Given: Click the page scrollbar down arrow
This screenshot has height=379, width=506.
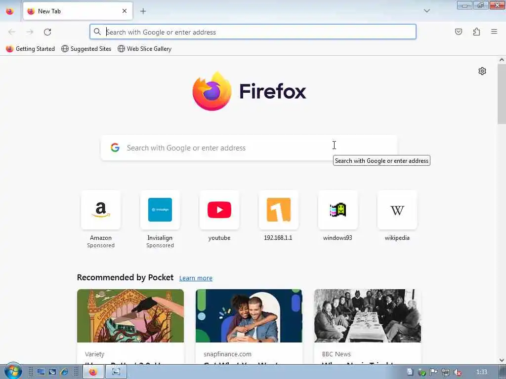Looking at the screenshot, I should click(x=502, y=360).
